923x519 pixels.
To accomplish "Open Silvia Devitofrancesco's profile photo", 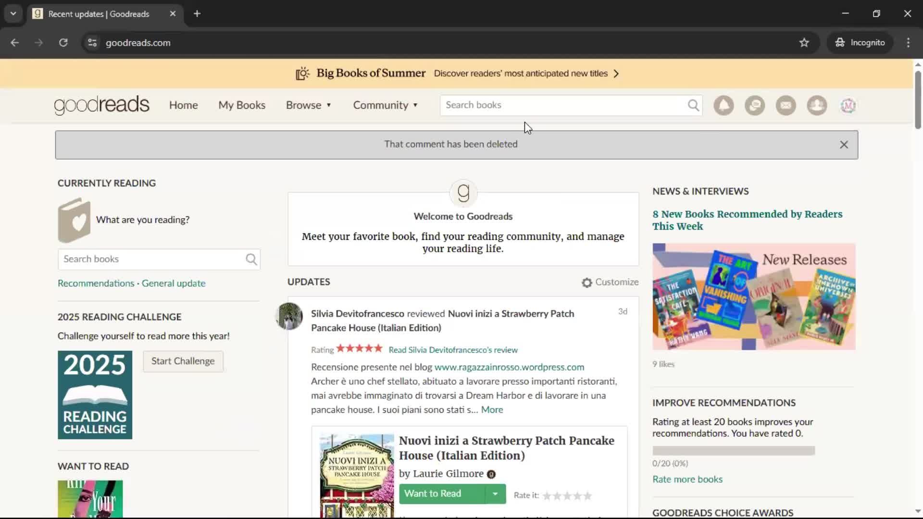I will tap(289, 316).
